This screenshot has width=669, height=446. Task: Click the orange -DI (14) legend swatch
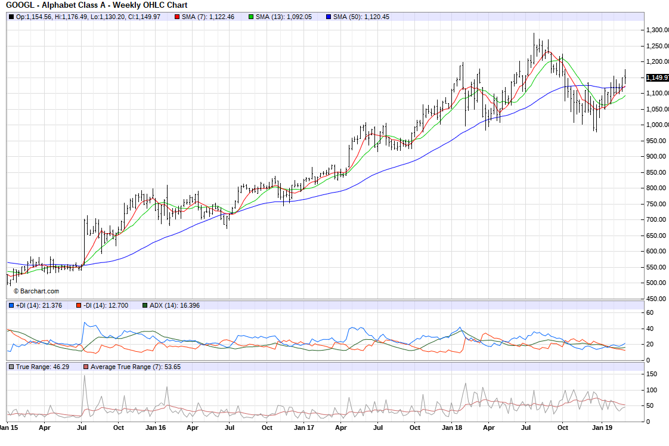pos(79,306)
